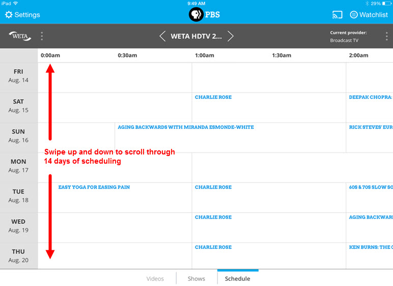Image resolution: width=393 pixels, height=286 pixels.
Task: Select the TUE Aug. 18 day row
Action: (x=19, y=197)
